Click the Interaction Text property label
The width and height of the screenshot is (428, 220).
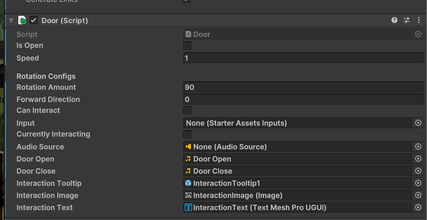point(45,207)
